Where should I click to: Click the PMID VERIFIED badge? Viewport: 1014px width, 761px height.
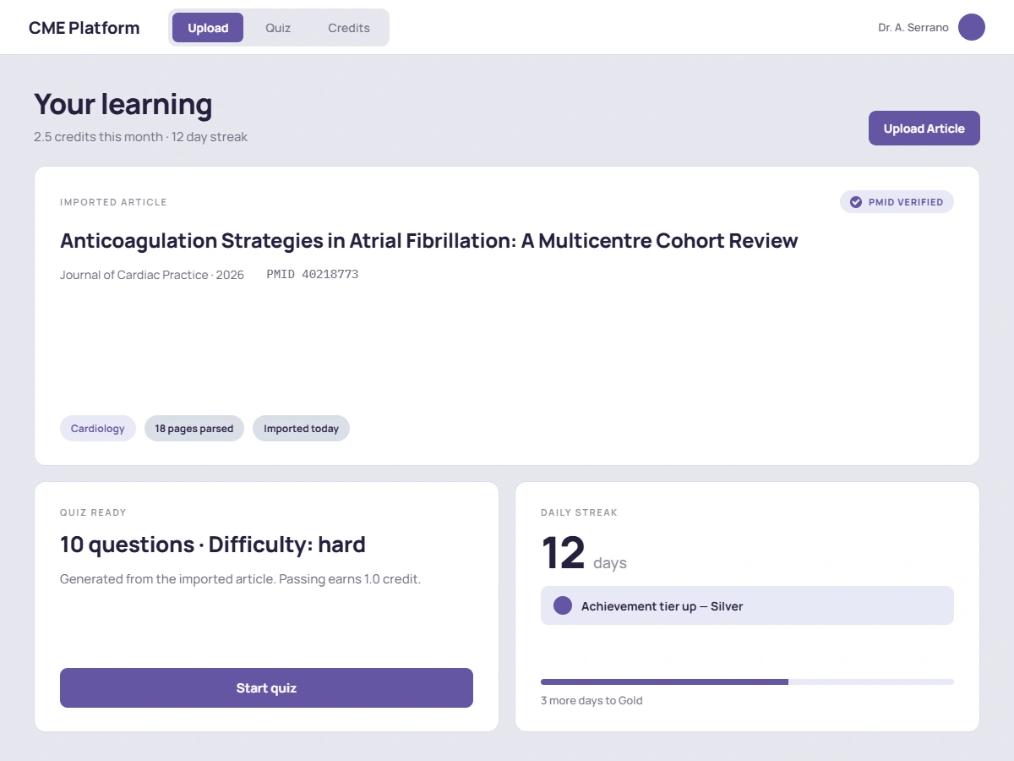point(897,202)
